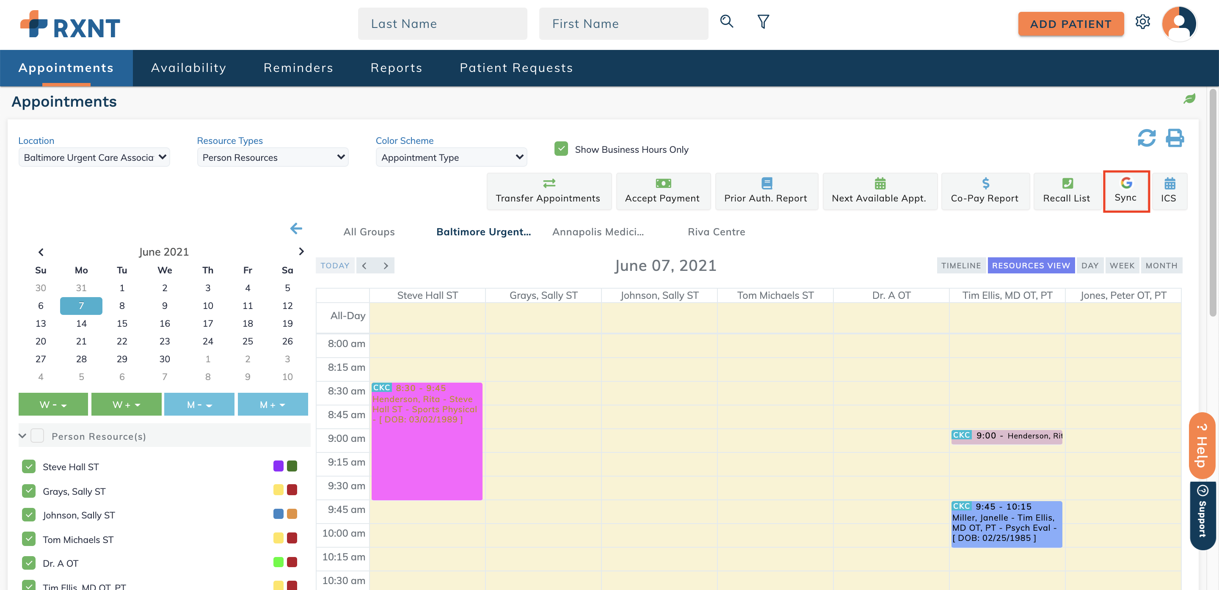Go to next month in mini calendar
Screen dimensions: 1219x590
tap(301, 251)
